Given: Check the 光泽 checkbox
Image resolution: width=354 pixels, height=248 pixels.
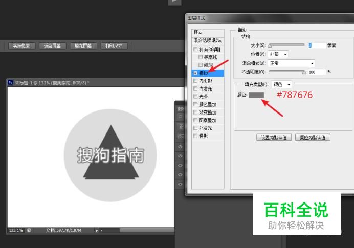Looking at the screenshot, I should click(195, 97).
